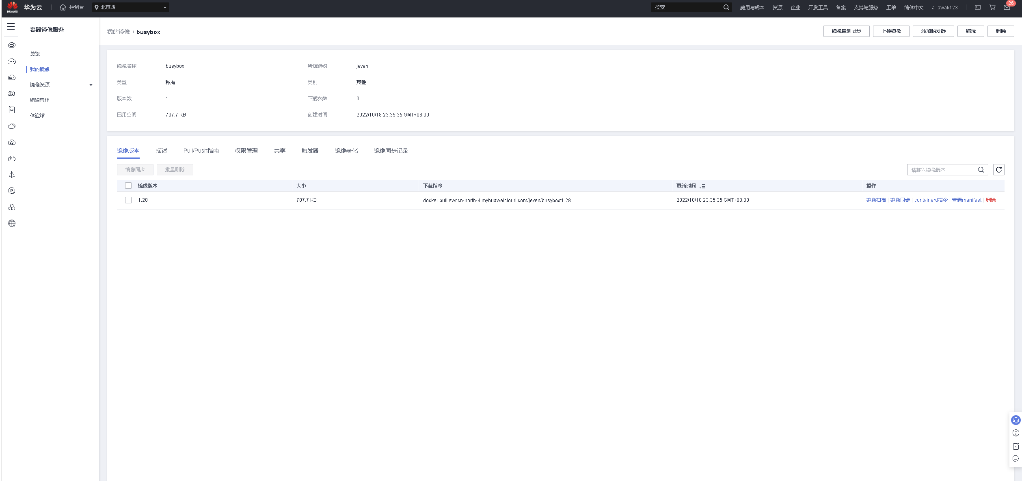Click the shopping cart icon

click(992, 7)
